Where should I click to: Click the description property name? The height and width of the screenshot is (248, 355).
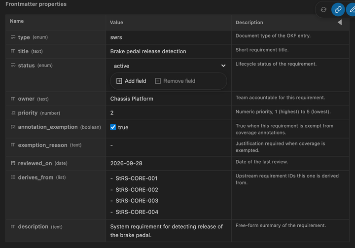33,226
